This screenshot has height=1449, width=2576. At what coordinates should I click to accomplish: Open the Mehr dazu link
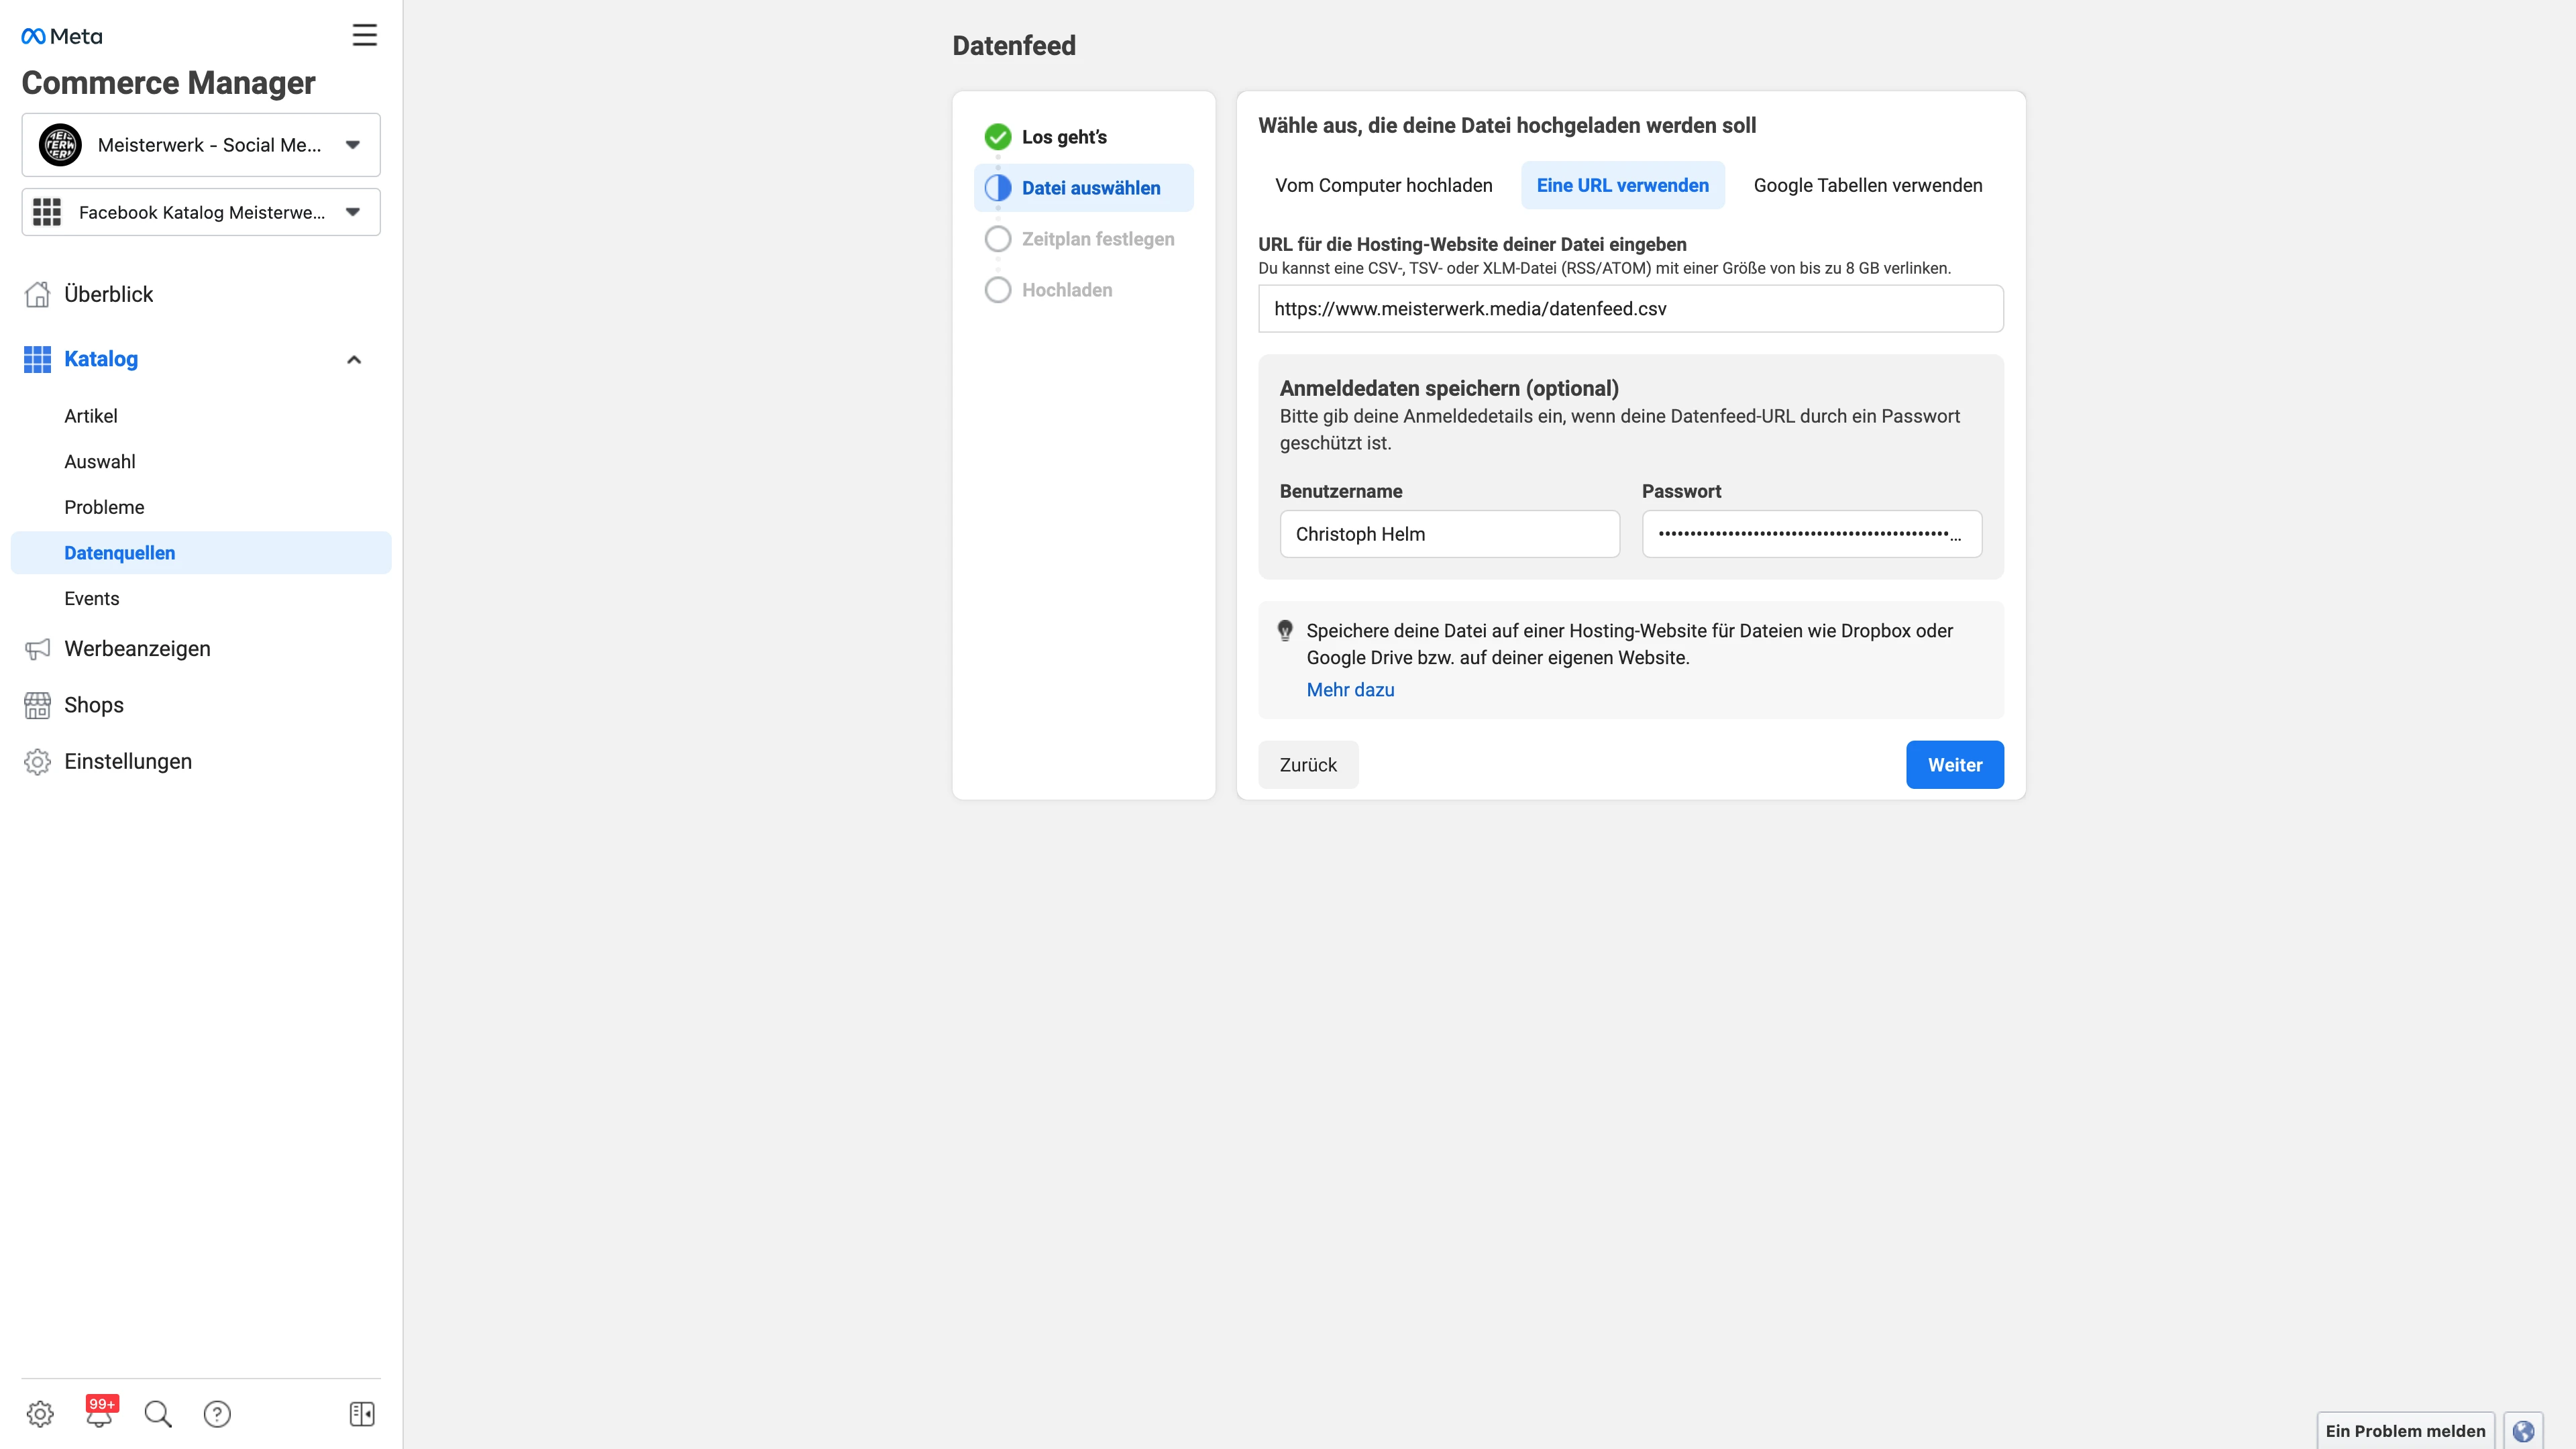[x=1350, y=690]
